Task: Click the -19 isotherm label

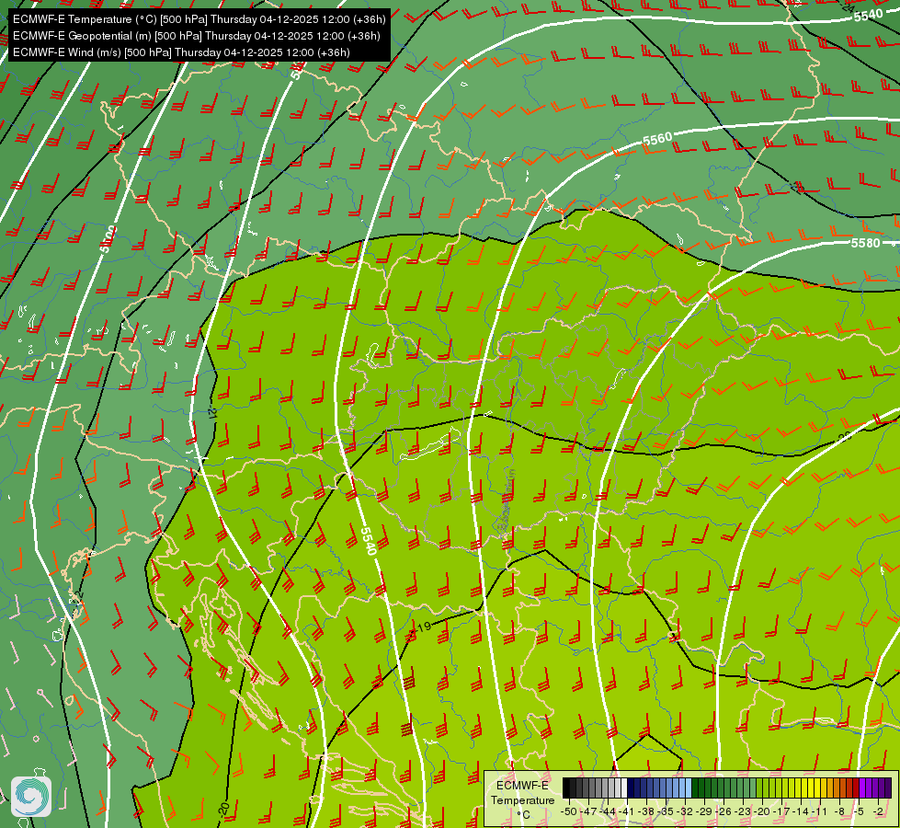Action: [421, 628]
